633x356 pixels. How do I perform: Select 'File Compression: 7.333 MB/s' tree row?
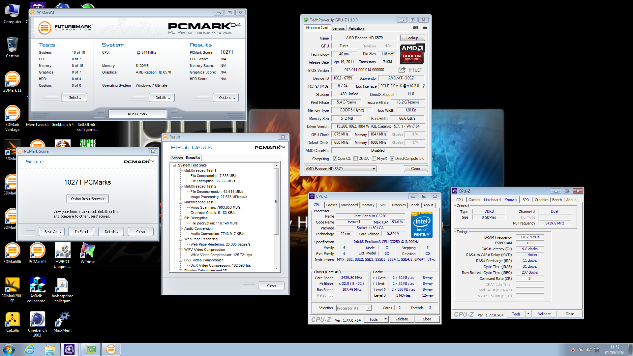(x=214, y=176)
